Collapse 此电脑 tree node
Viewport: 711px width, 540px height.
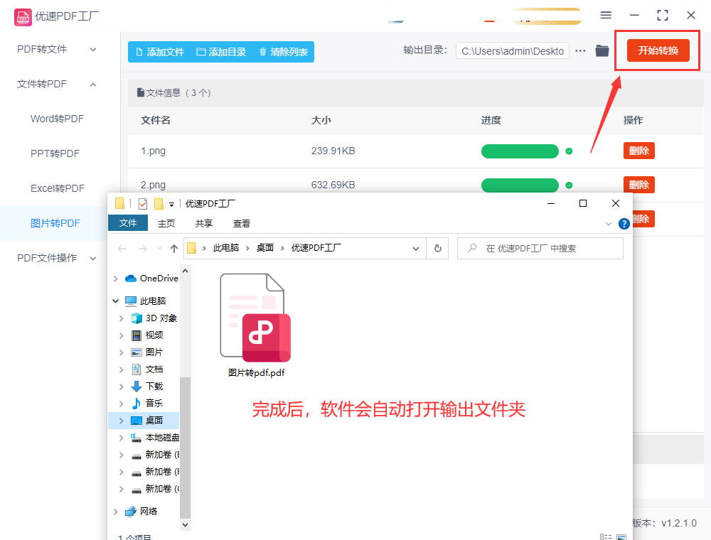115,301
